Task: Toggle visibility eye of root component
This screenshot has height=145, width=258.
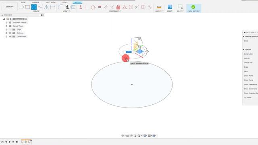Action: [8, 19]
